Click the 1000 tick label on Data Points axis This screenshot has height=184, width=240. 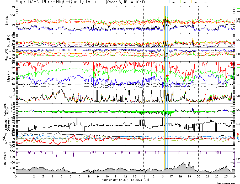click(x=11, y=147)
